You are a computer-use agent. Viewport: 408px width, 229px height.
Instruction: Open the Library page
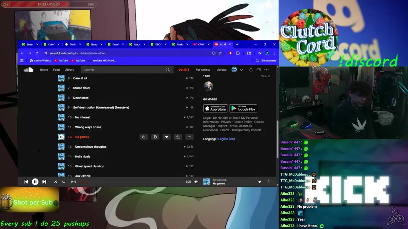[x=69, y=70]
